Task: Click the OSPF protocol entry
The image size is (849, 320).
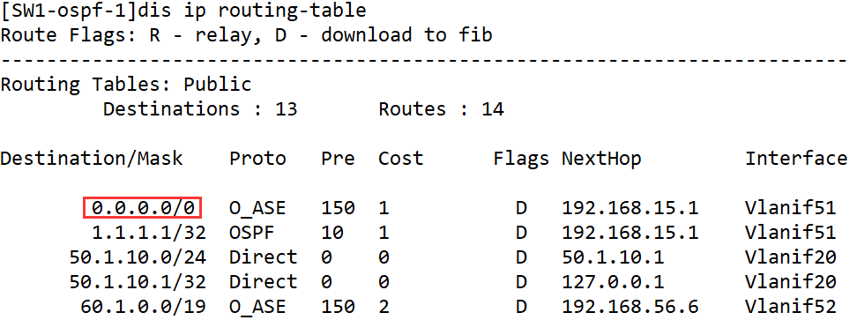Action: tap(252, 232)
